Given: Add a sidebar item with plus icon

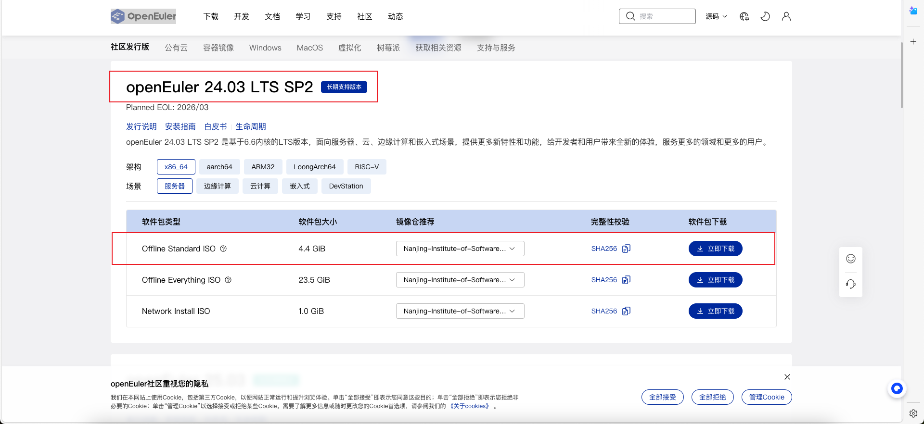Looking at the screenshot, I should (913, 42).
